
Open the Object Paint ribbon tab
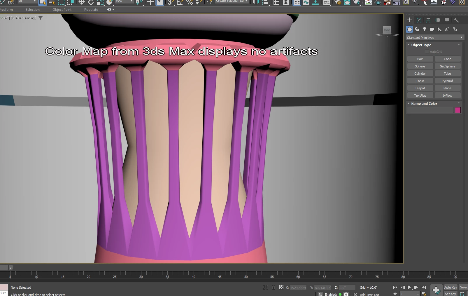point(62,10)
